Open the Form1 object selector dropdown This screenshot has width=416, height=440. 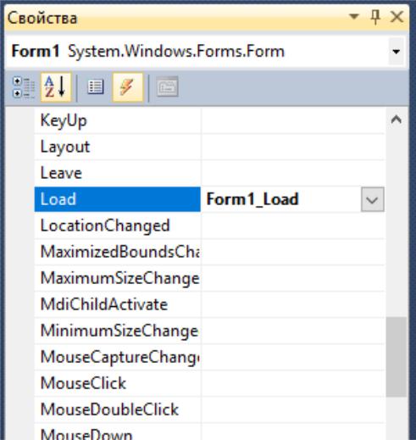tap(397, 52)
